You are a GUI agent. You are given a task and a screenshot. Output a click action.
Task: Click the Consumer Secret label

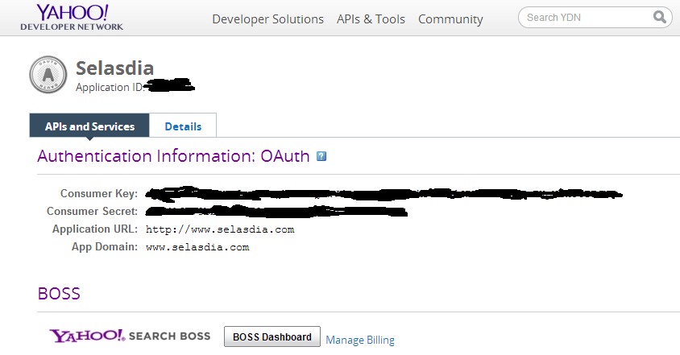pyautogui.click(x=93, y=211)
